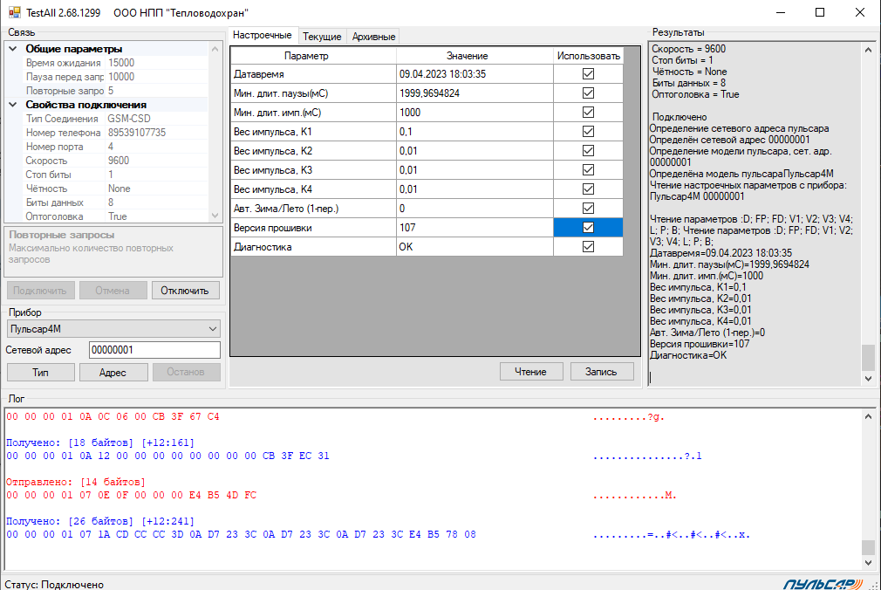Click the 'Отправлено: [14 байтов]' log line
This screenshot has height=590, width=881.
[75, 482]
